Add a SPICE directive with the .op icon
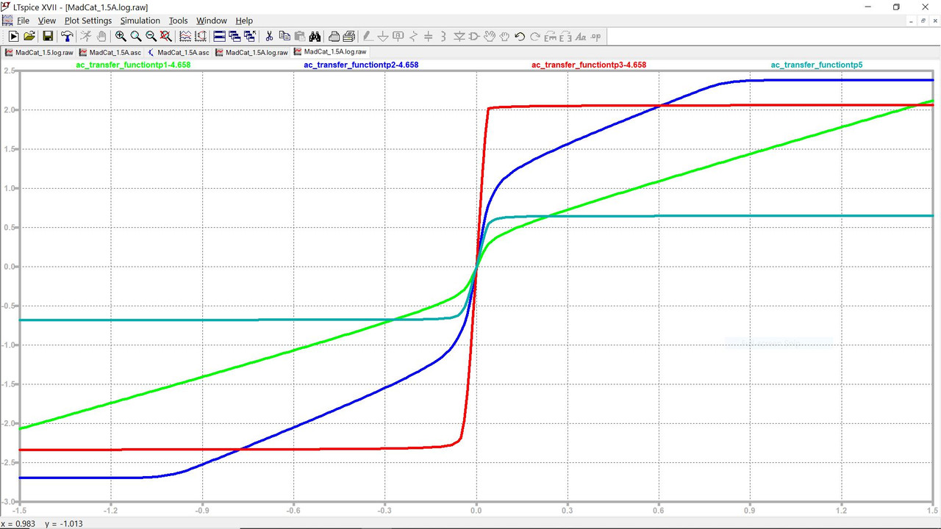Screen dimensions: 941x529 (x=595, y=36)
